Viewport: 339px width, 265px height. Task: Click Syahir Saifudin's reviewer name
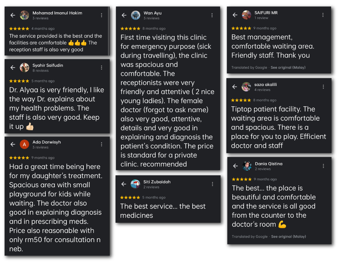[48, 65]
